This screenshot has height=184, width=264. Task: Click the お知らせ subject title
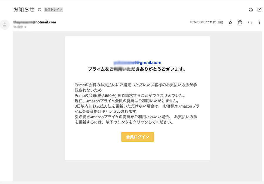pyautogui.click(x=24, y=9)
